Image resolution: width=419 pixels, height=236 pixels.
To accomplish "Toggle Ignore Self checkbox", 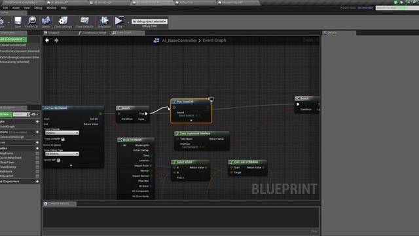I will click(58, 160).
